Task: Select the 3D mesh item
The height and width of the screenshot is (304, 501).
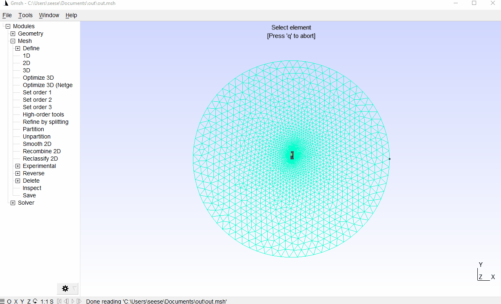Action: [27, 70]
